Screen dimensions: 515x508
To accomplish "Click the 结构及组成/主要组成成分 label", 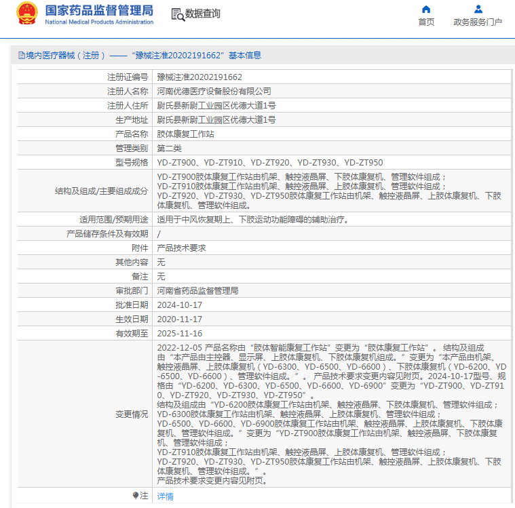I will tap(102, 191).
